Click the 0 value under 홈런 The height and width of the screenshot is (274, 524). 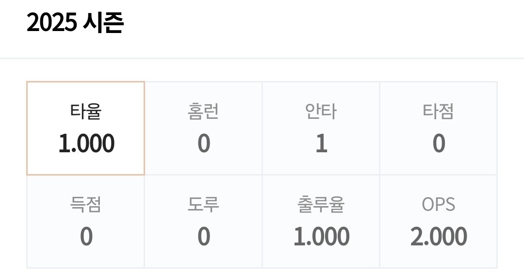(204, 144)
